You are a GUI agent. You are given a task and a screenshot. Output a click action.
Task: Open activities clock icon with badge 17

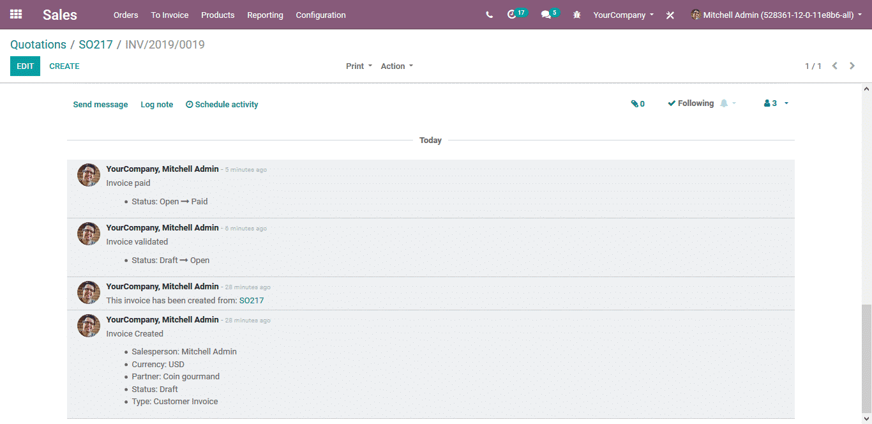(x=512, y=15)
